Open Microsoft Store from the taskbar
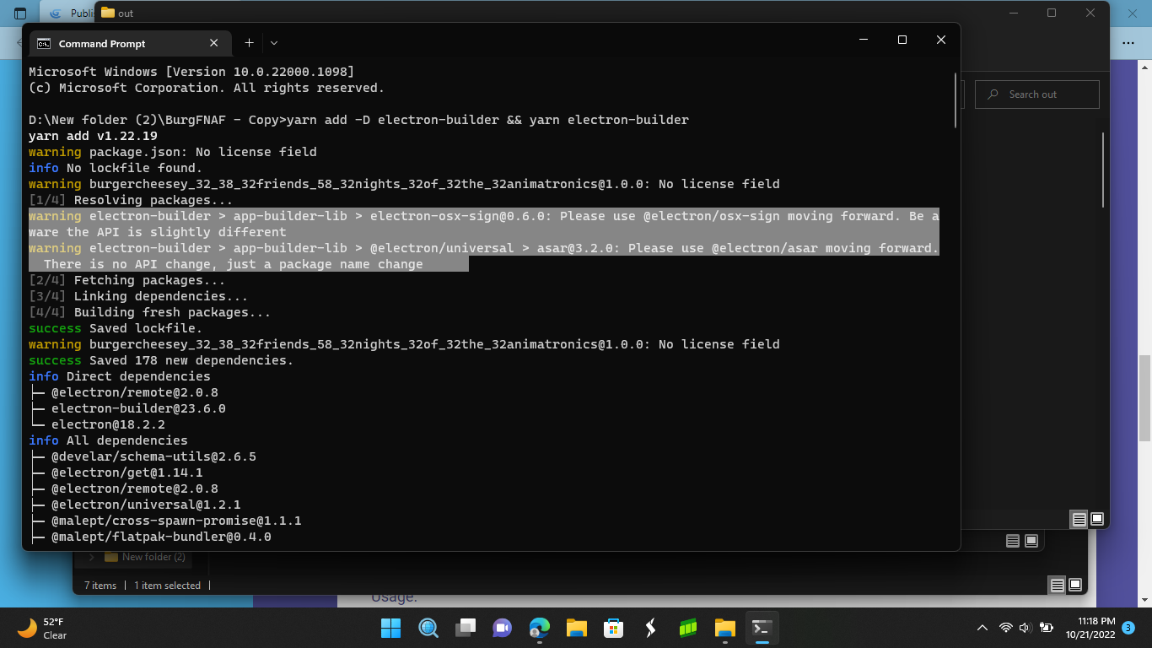The height and width of the screenshot is (648, 1152). click(x=613, y=628)
